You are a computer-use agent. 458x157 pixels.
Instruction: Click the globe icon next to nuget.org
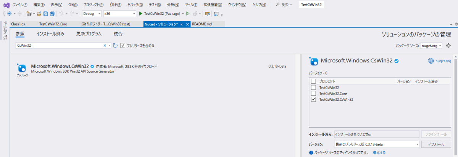[431, 61]
